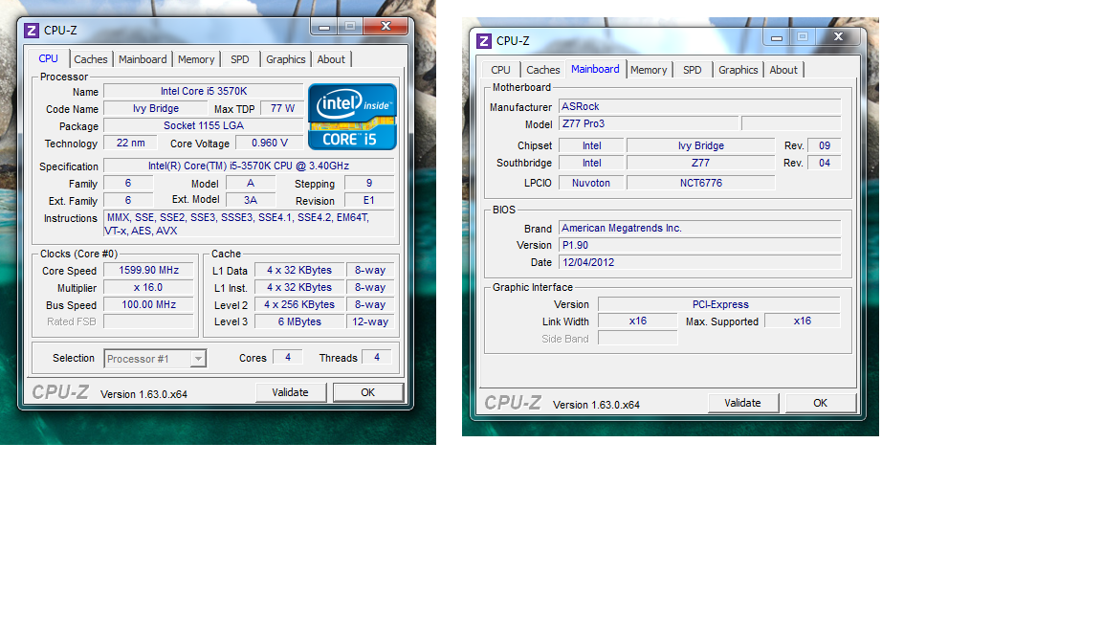Image resolution: width=1102 pixels, height=620 pixels.
Task: Open the About tab in the left CPU-Z window
Action: [331, 59]
